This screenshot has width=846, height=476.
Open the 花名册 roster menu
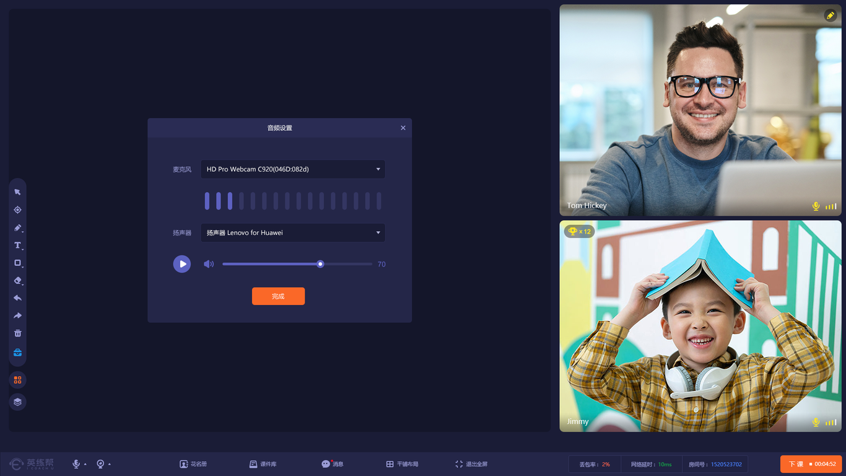193,464
